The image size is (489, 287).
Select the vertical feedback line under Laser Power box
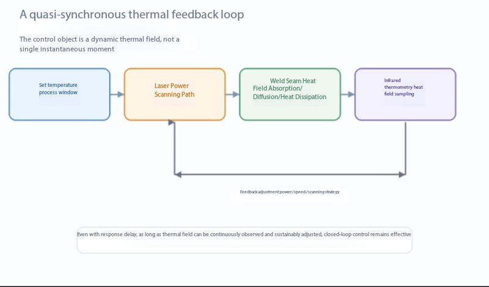point(174,148)
